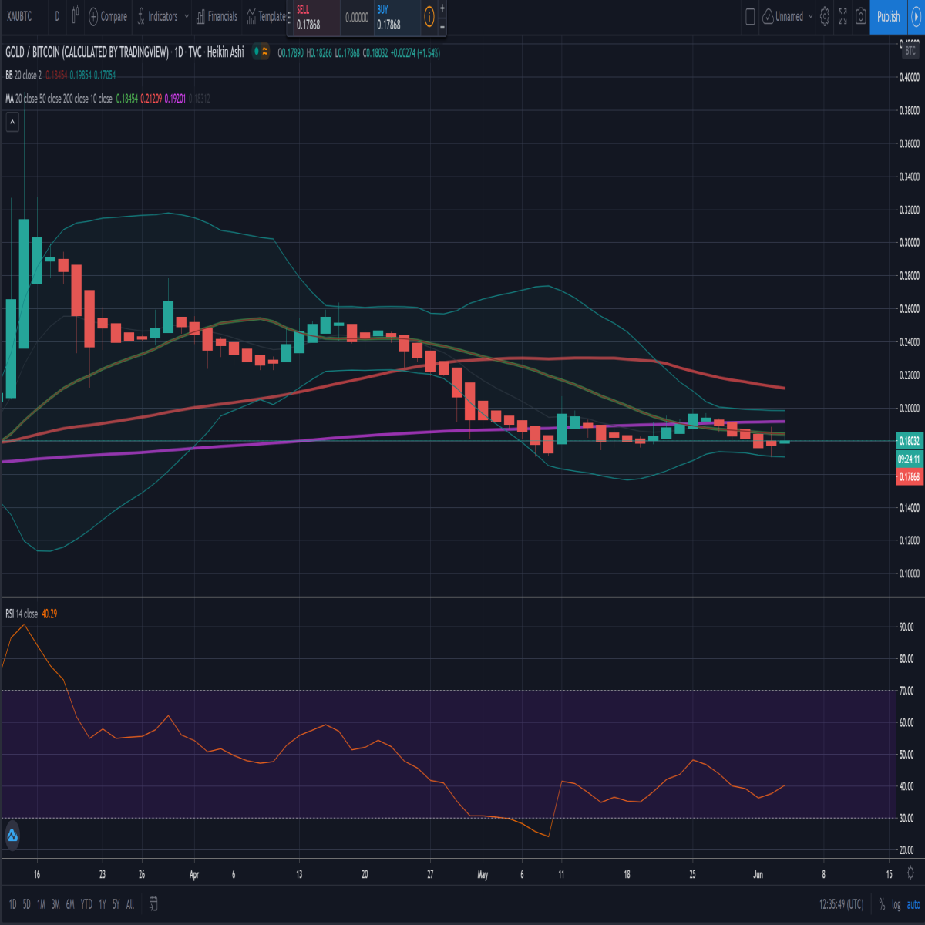Select the chart layout square icon
The image size is (925, 925).
[x=750, y=16]
